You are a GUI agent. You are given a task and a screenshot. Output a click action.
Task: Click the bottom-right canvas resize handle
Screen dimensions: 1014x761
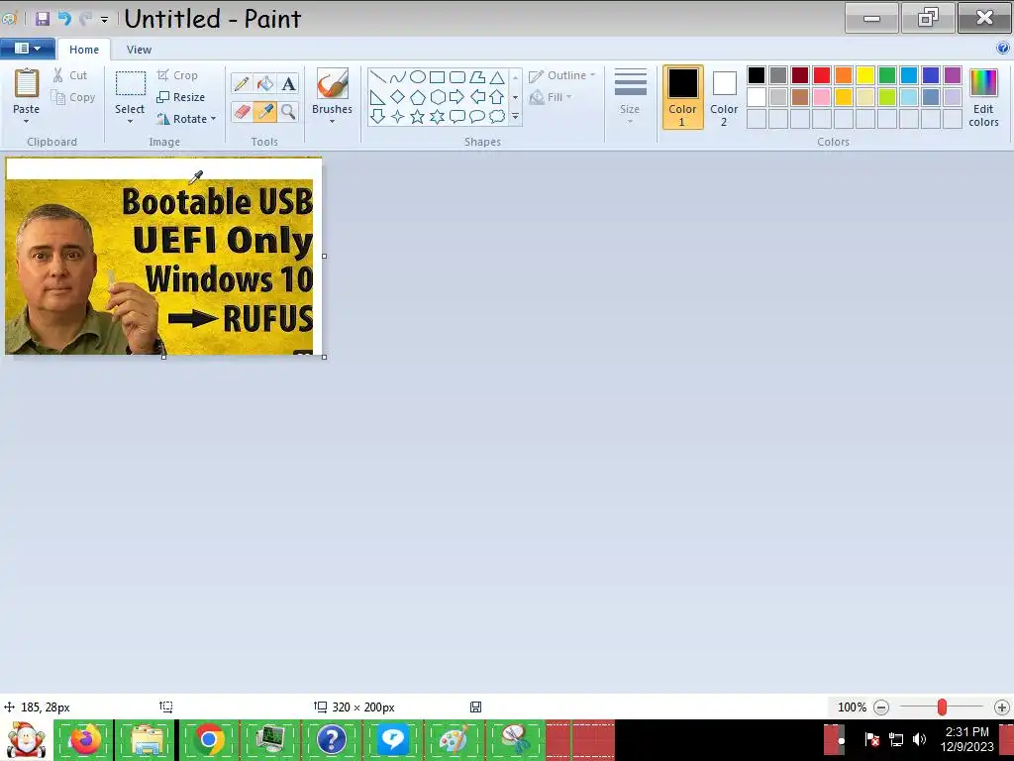[x=324, y=357]
